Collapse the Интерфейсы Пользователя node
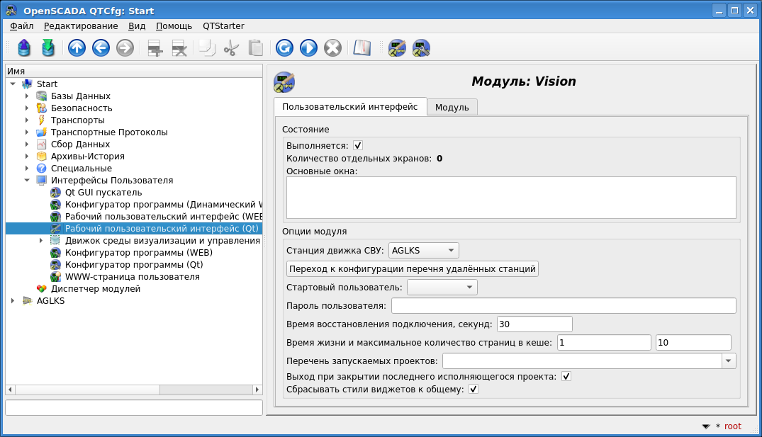This screenshot has height=437, width=762. (27, 180)
